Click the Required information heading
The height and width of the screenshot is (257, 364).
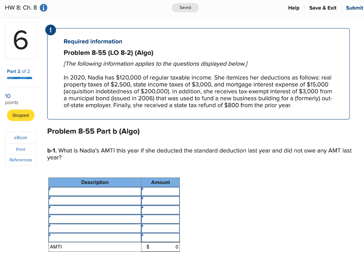(93, 41)
